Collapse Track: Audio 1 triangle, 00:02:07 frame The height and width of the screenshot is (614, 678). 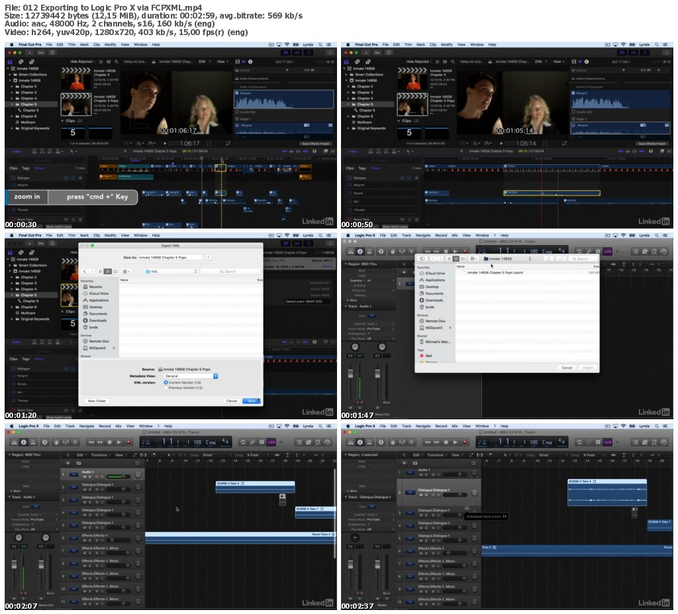9,497
